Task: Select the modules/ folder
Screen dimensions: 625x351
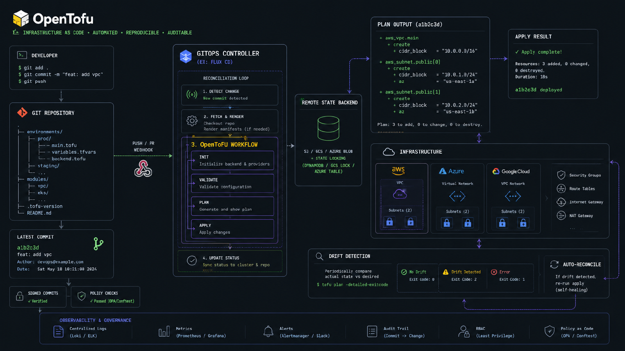Action: [x=37, y=179]
